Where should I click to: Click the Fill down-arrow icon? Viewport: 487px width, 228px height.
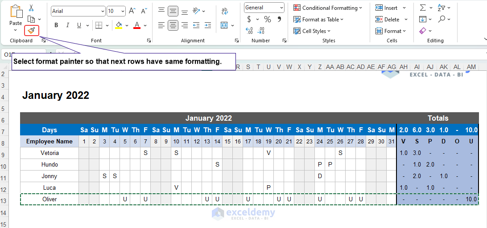(423, 19)
